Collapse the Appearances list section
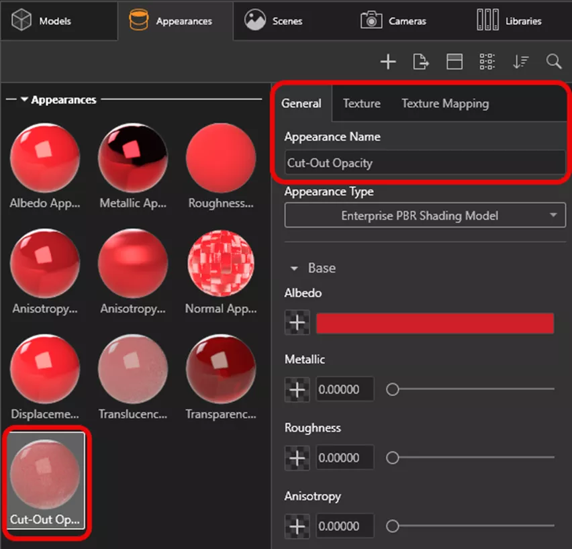 (25, 100)
